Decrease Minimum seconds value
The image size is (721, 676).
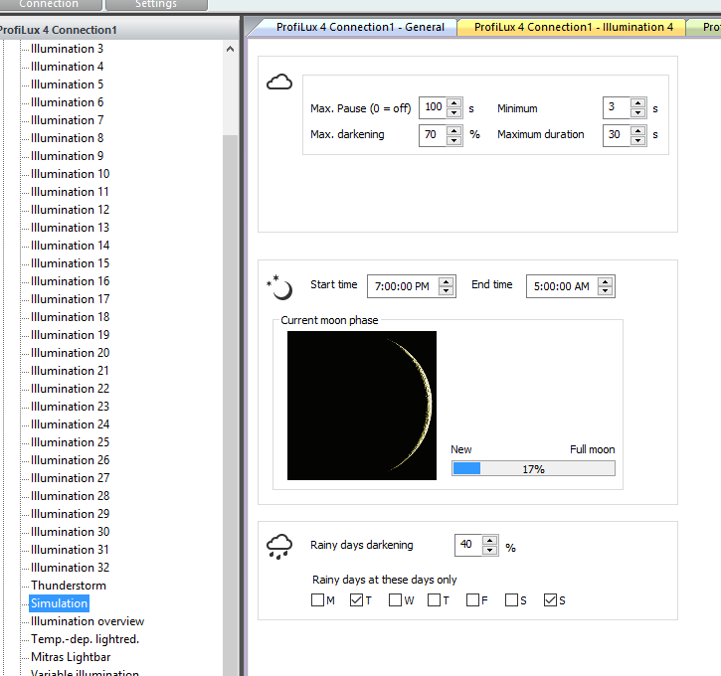coord(637,112)
